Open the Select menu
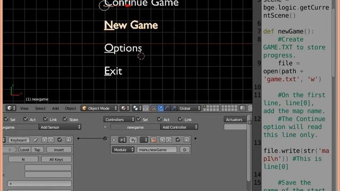This screenshot has height=191, width=340. (40, 108)
